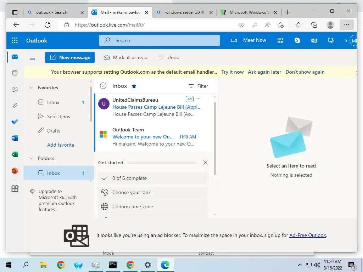
Task: Click Mark all as read
Action: click(x=125, y=57)
